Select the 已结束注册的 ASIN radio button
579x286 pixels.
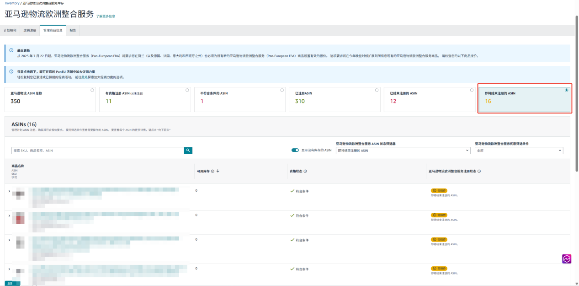point(472,90)
